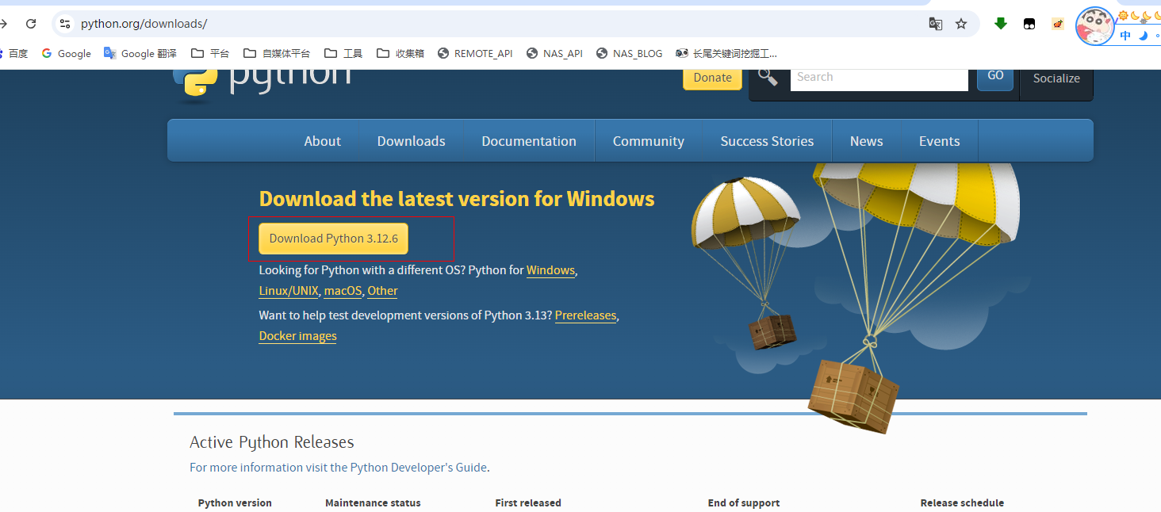Follow the Other platforms link
Screen dimensions: 1161x512
click(x=382, y=291)
